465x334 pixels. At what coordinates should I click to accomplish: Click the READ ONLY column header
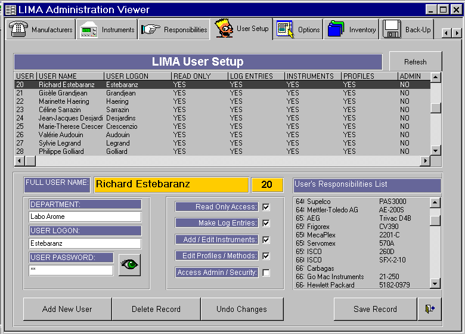pos(200,76)
